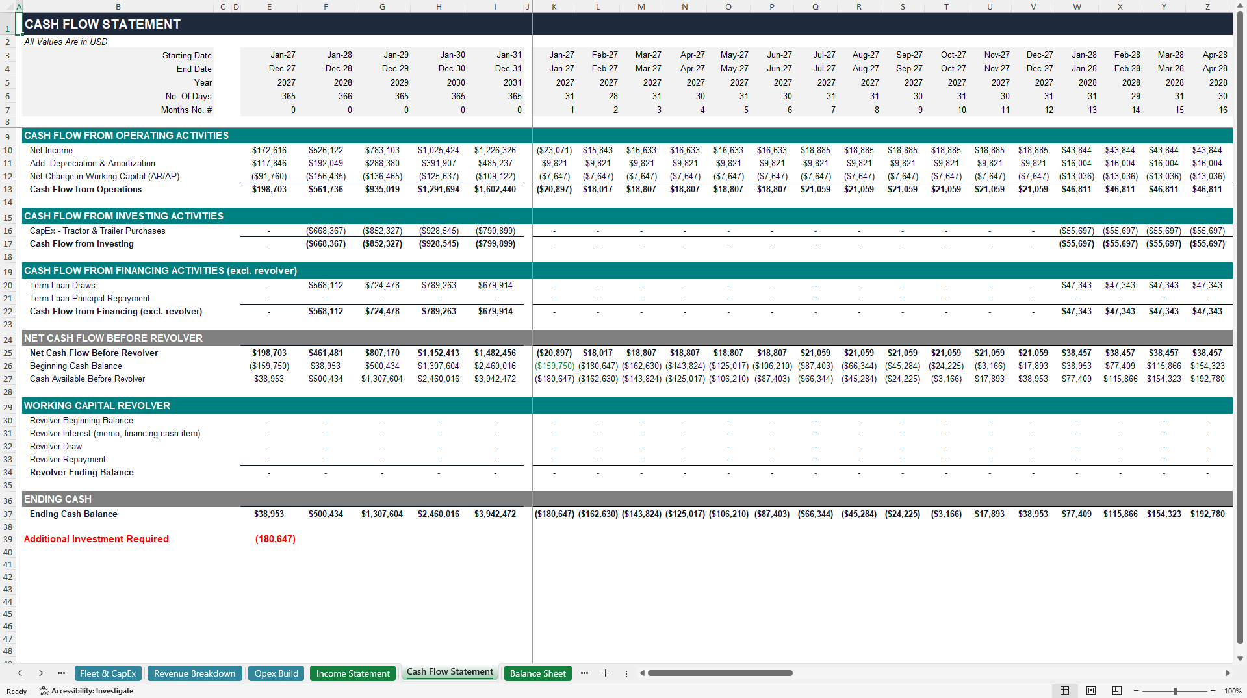Open Balance Sheet tab
This screenshot has width=1247, height=698.
pos(537,673)
